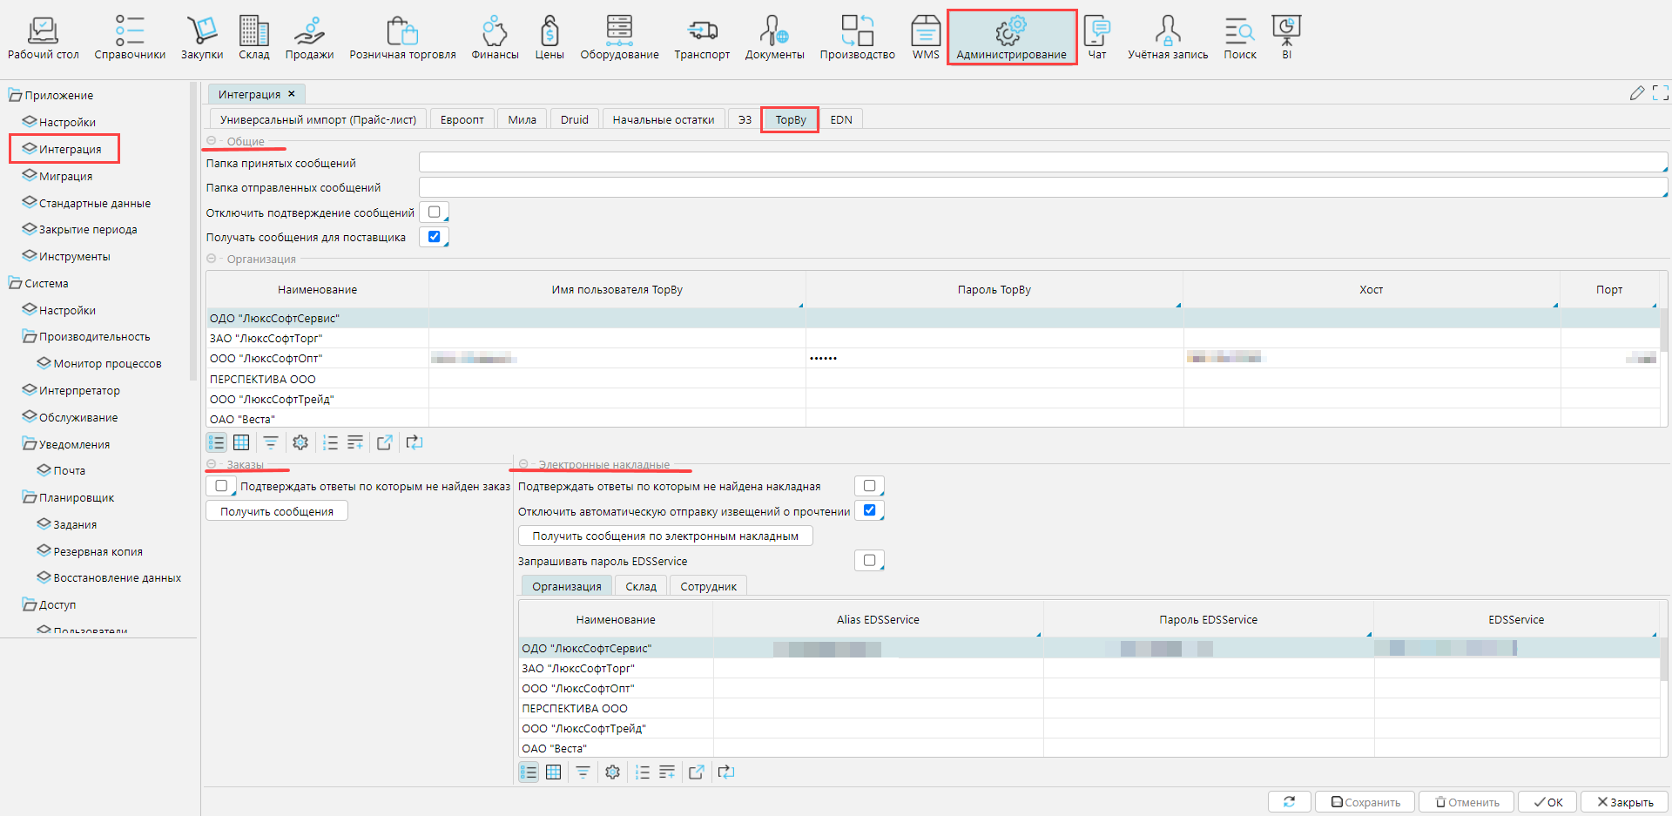
Task: Click the edit pencil icon at top right
Action: (1636, 93)
